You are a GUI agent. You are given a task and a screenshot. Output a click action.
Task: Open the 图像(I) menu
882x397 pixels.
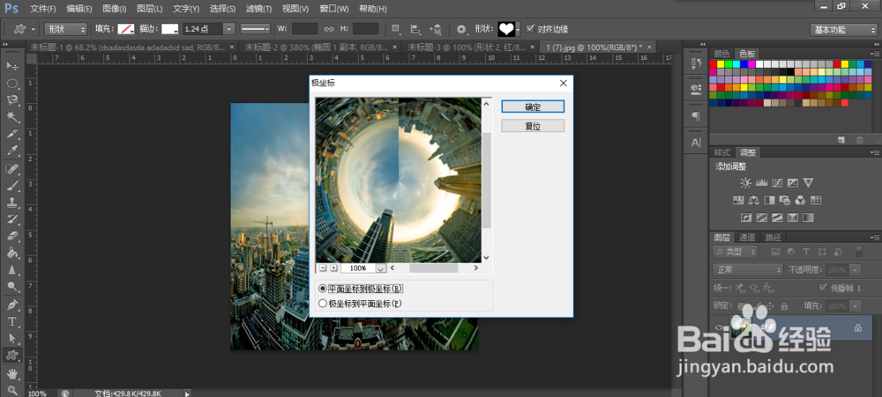pyautogui.click(x=115, y=9)
